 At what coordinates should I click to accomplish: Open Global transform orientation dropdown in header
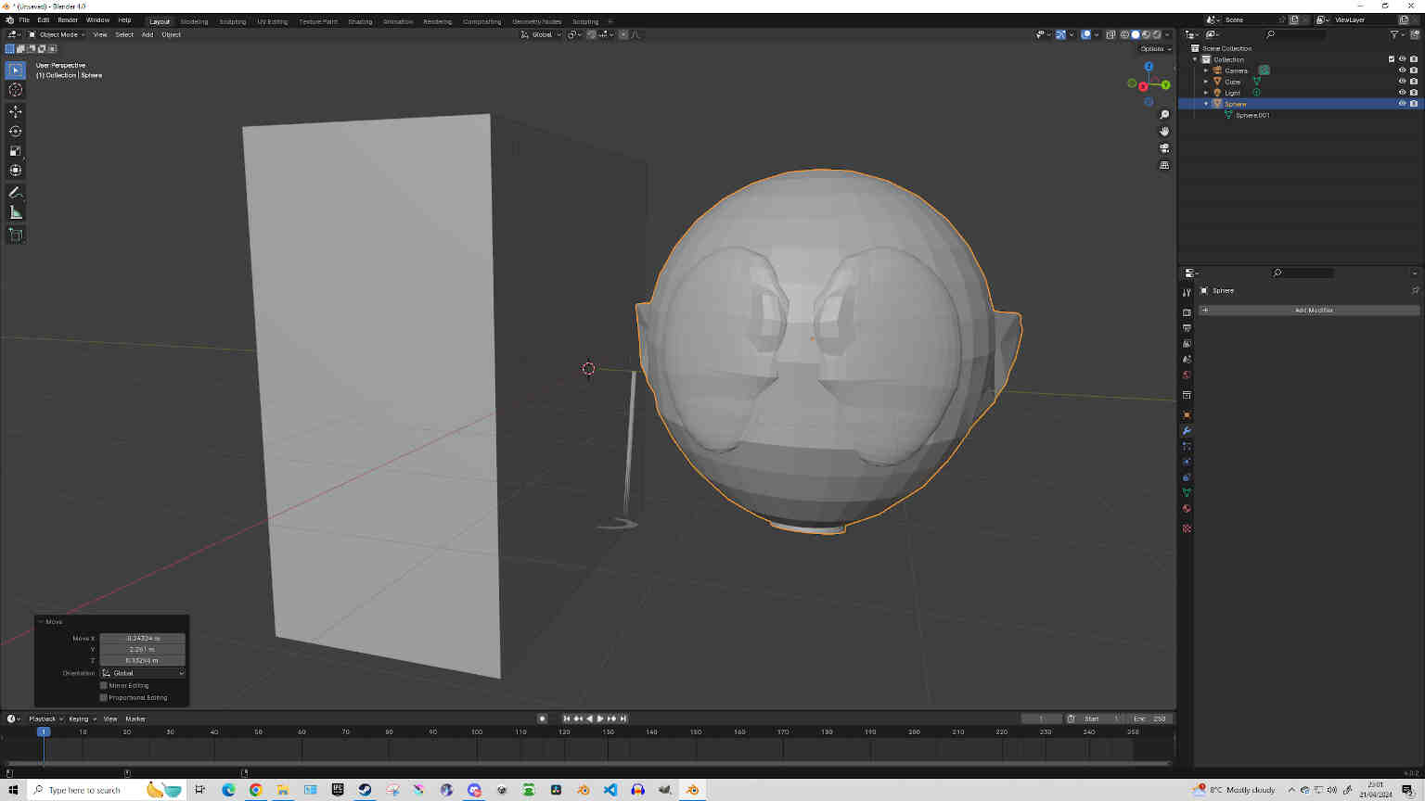coord(541,34)
